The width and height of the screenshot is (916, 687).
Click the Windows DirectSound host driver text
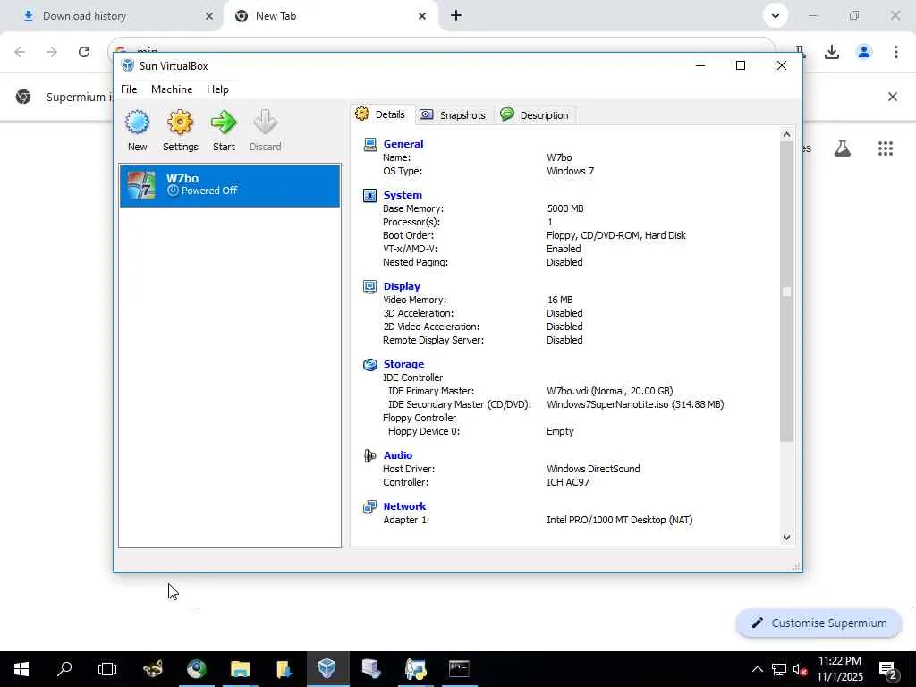[593, 469]
